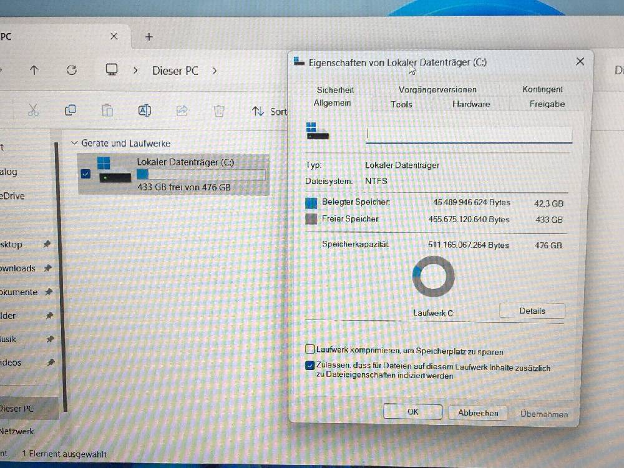Image resolution: width=624 pixels, height=468 pixels.
Task: Open Desktop in the sidebar
Action: (x=11, y=245)
